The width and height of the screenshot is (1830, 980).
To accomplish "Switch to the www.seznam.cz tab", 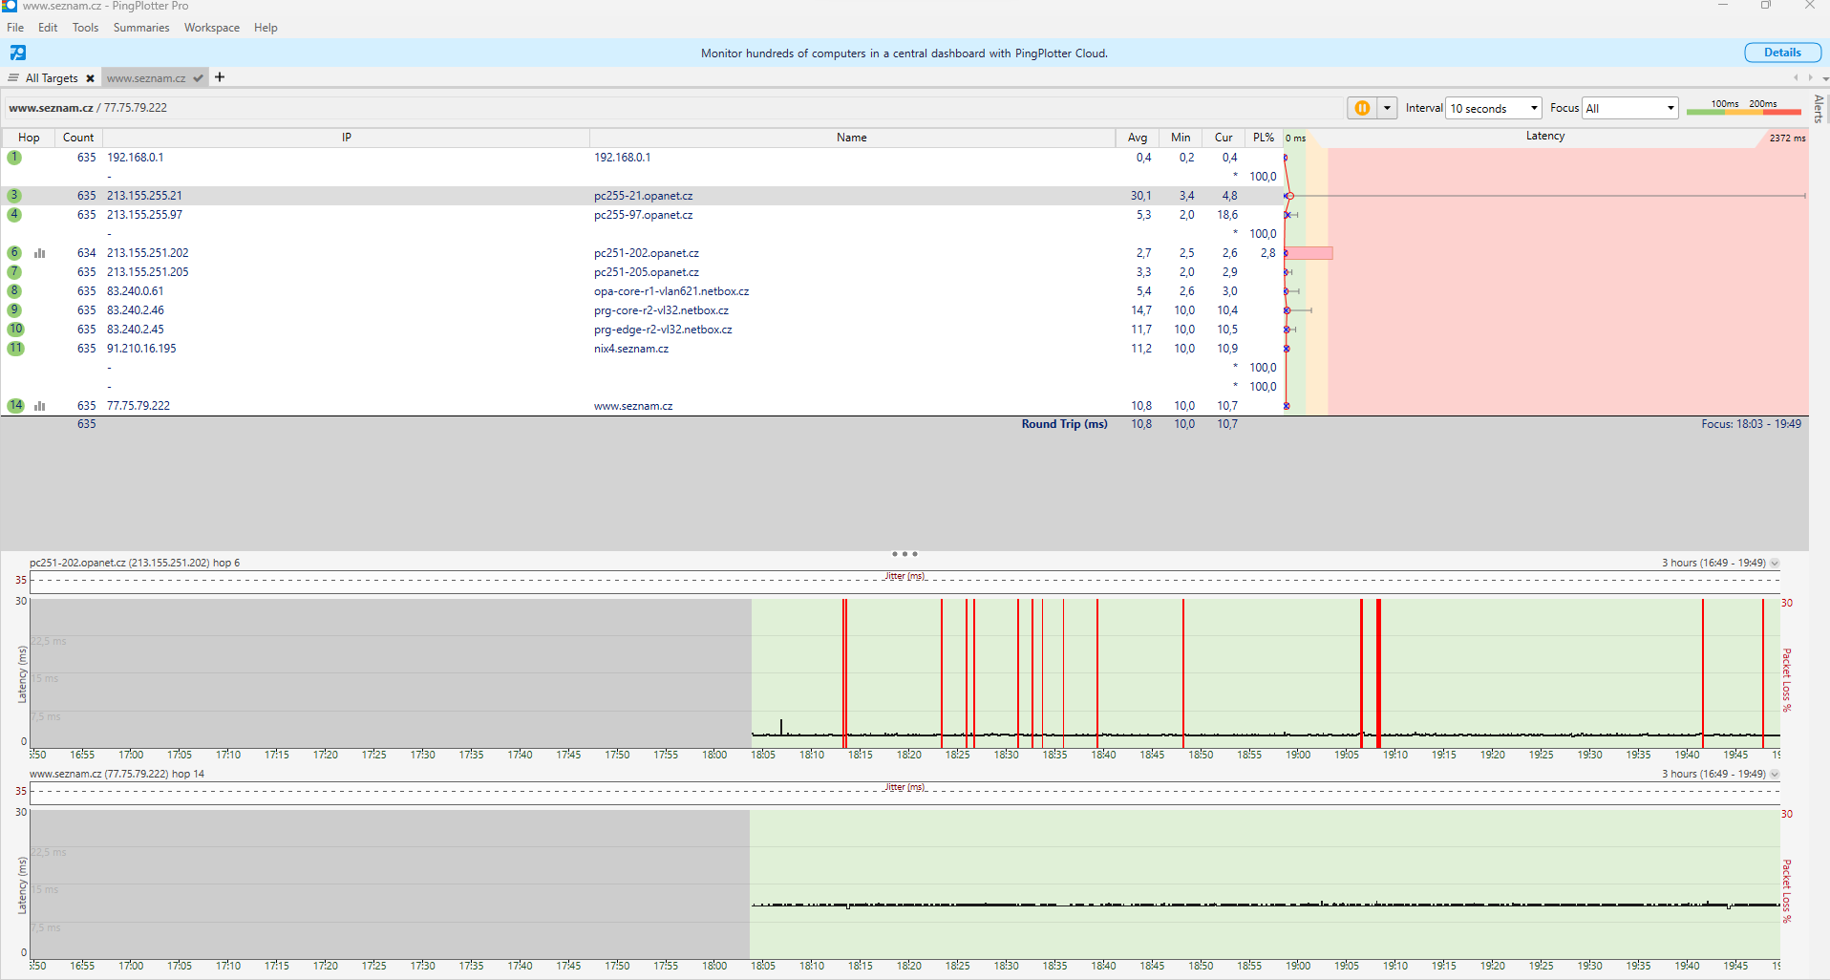I will [146, 78].
